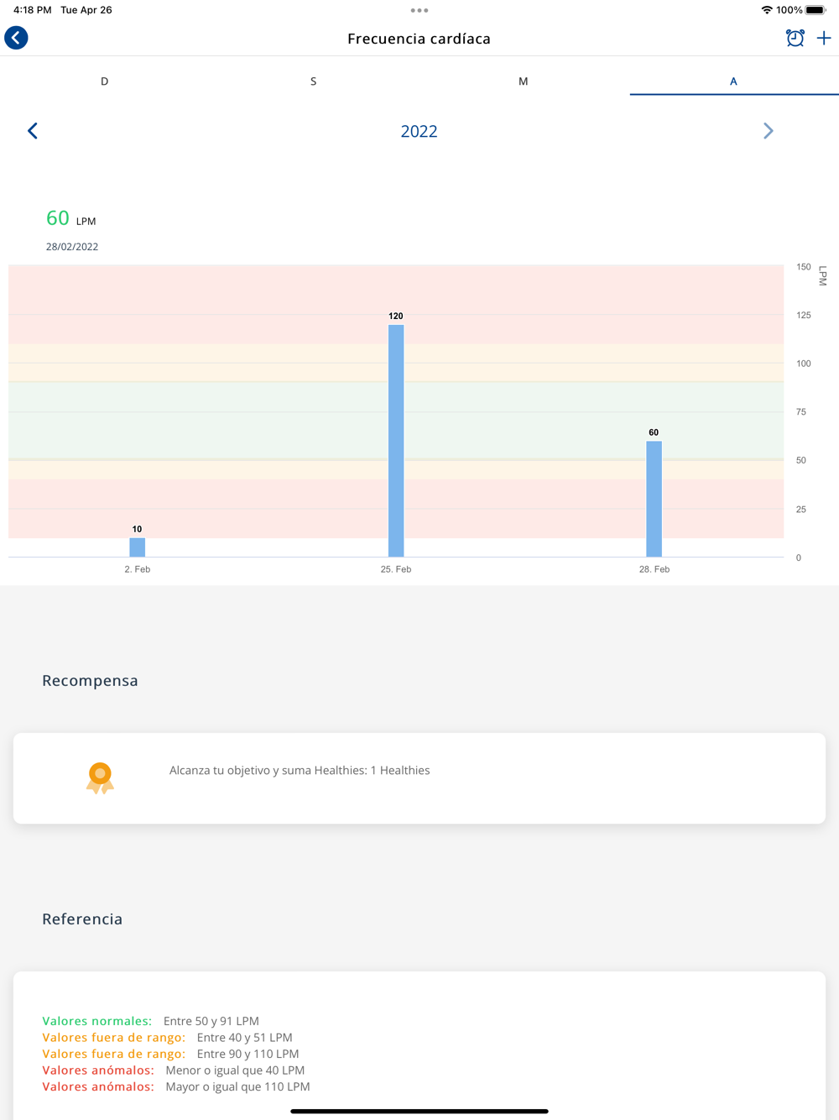This screenshot has height=1120, width=839.
Task: Tap the blue back arrow button
Action: pos(16,38)
